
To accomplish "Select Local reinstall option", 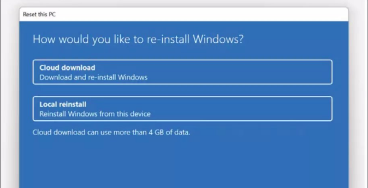I will point(182,109).
